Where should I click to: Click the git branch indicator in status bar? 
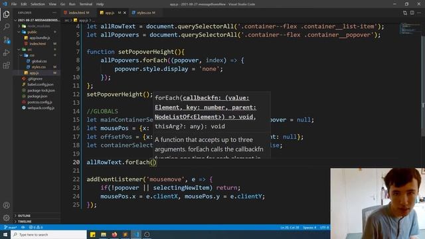pos(11,227)
